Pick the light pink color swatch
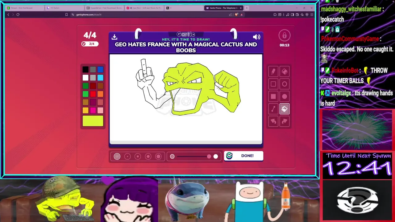395x222 pixels. 100,110
